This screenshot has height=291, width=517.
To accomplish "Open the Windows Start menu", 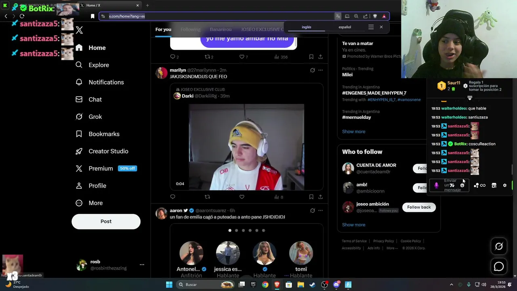I will tap(169, 285).
